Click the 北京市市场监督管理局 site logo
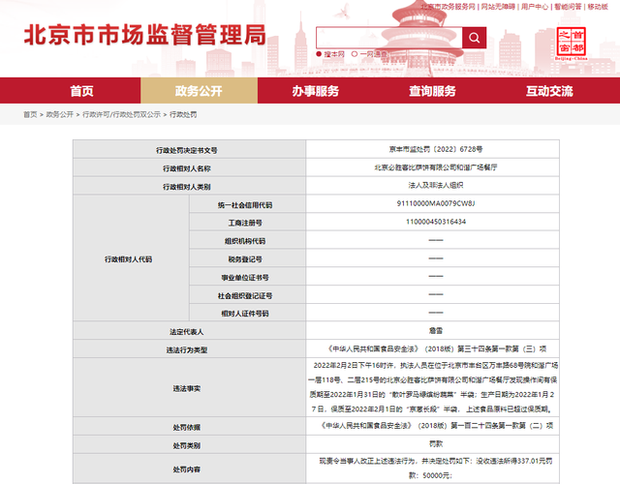This screenshot has width=620, height=484. [x=143, y=37]
